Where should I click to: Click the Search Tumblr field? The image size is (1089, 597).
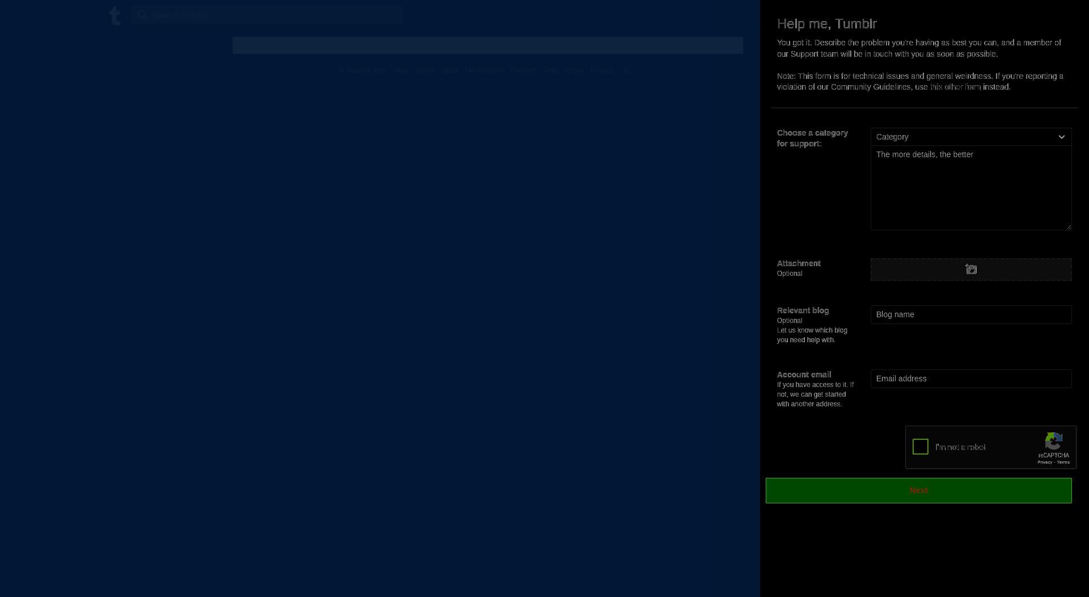(267, 15)
